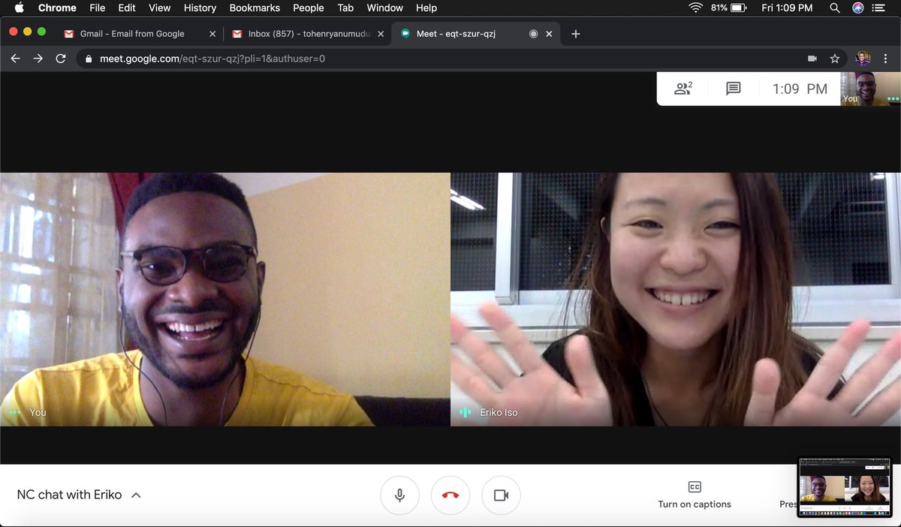Open the People menu
The height and width of the screenshot is (527, 901).
309,8
